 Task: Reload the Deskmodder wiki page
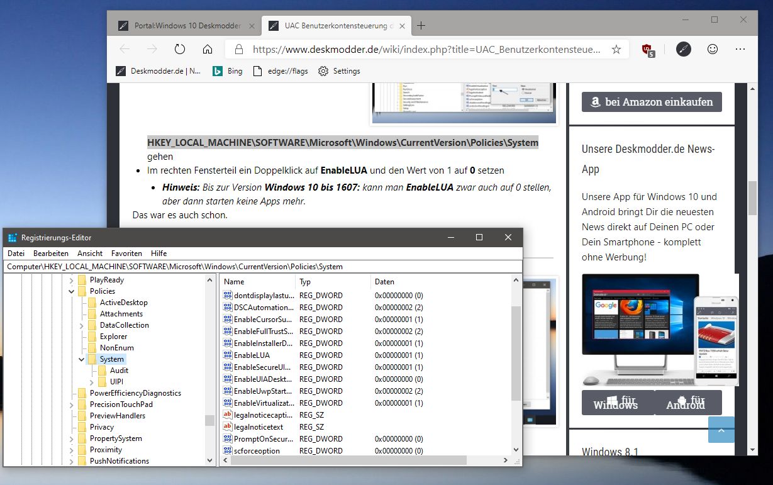[x=179, y=49]
